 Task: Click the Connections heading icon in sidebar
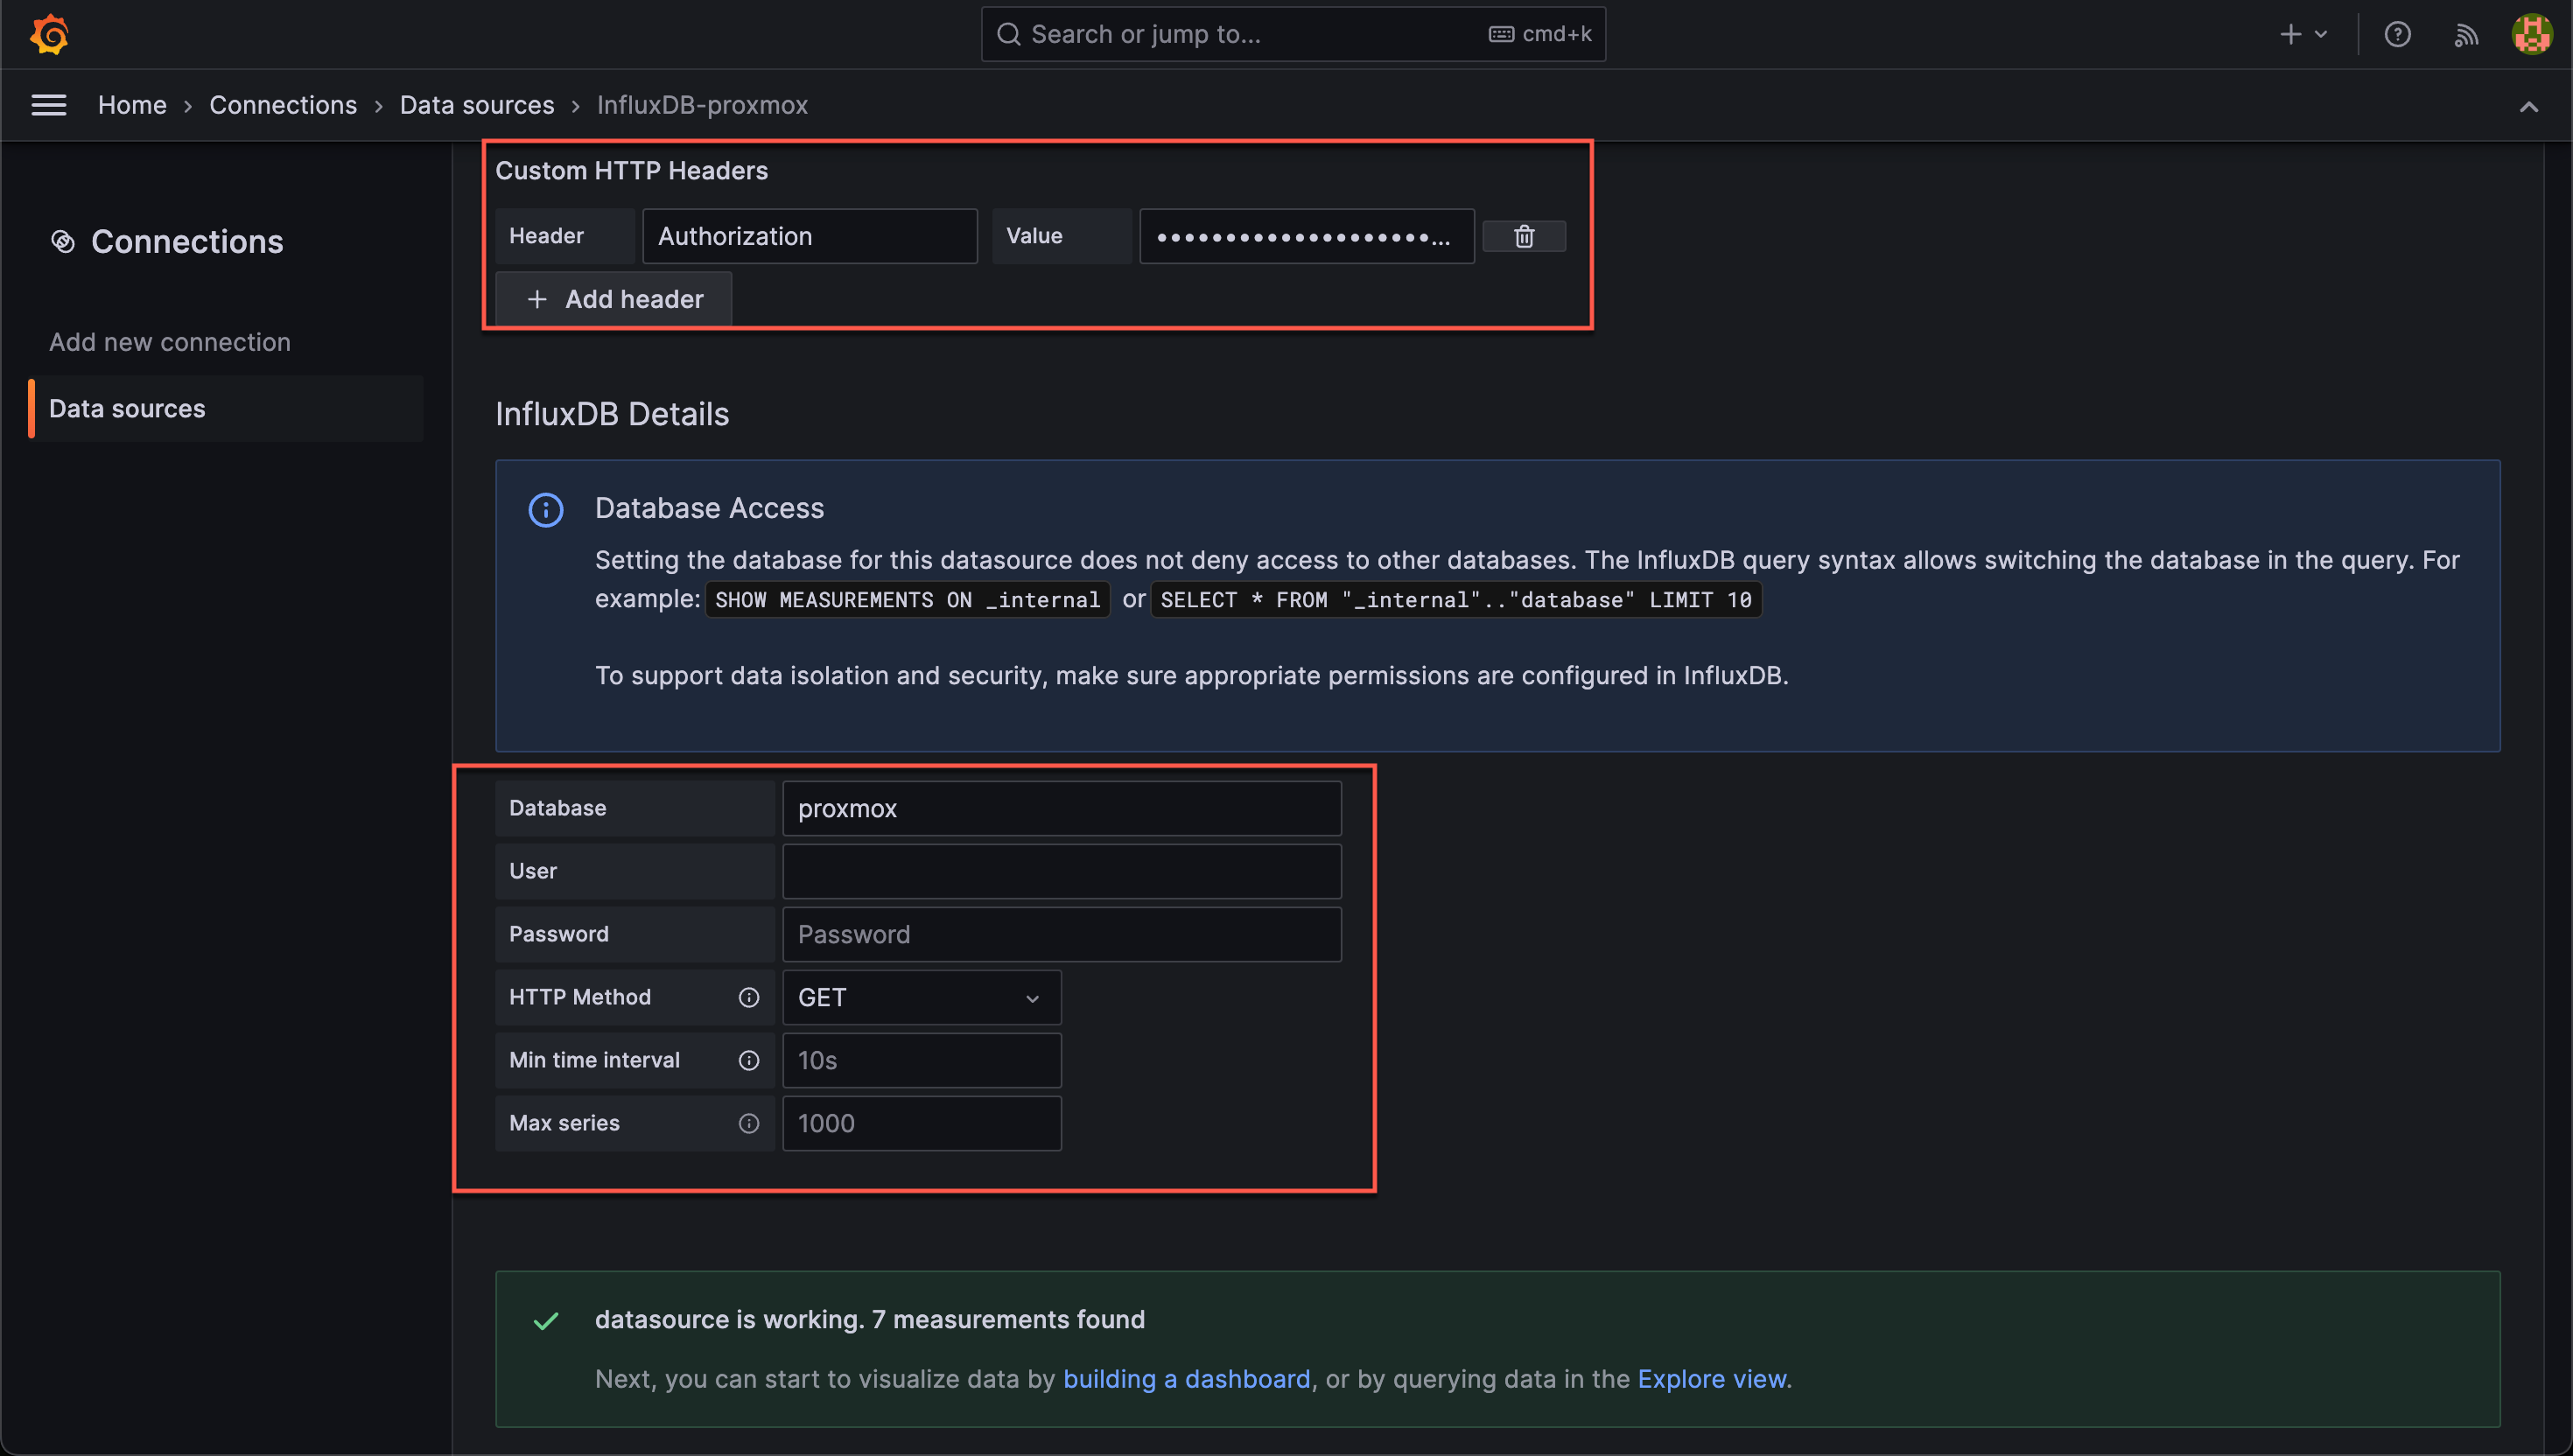click(x=63, y=241)
